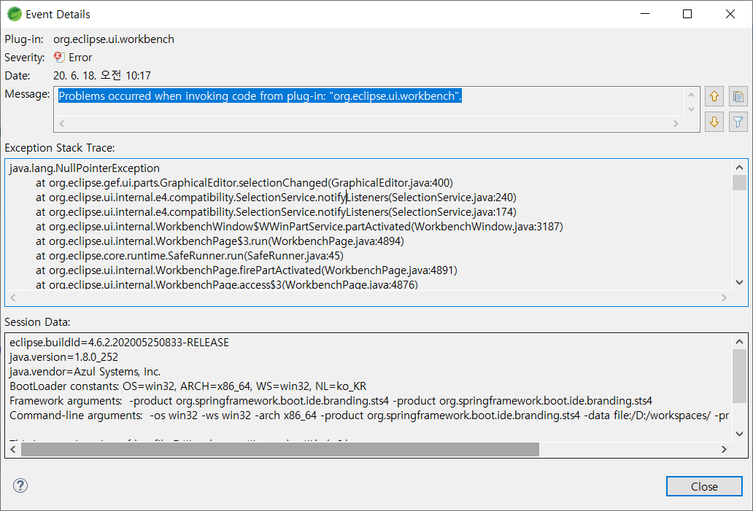Click WorkbenchPage.java:4894 stack line

click(220, 241)
